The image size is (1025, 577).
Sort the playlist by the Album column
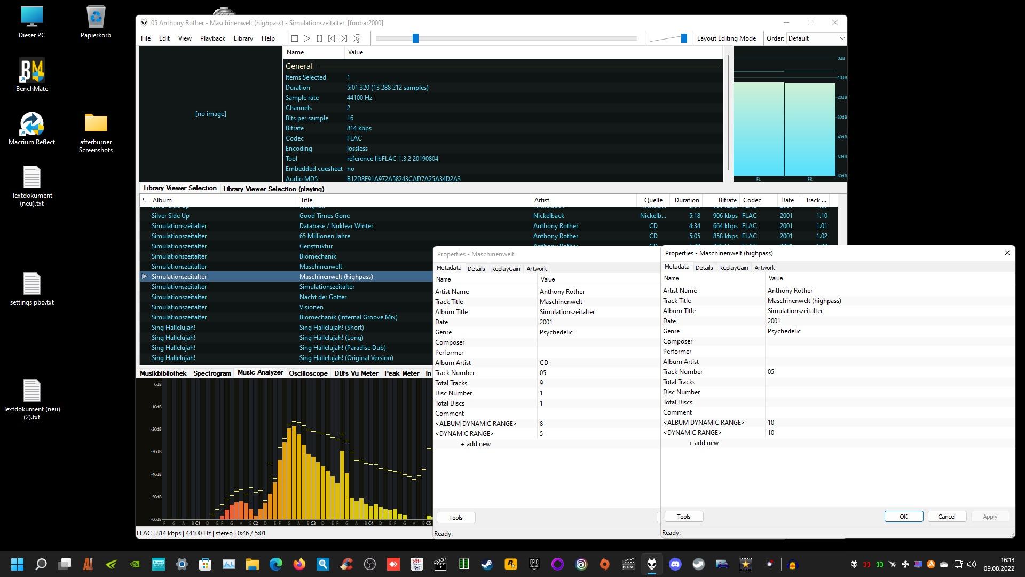pyautogui.click(x=223, y=200)
